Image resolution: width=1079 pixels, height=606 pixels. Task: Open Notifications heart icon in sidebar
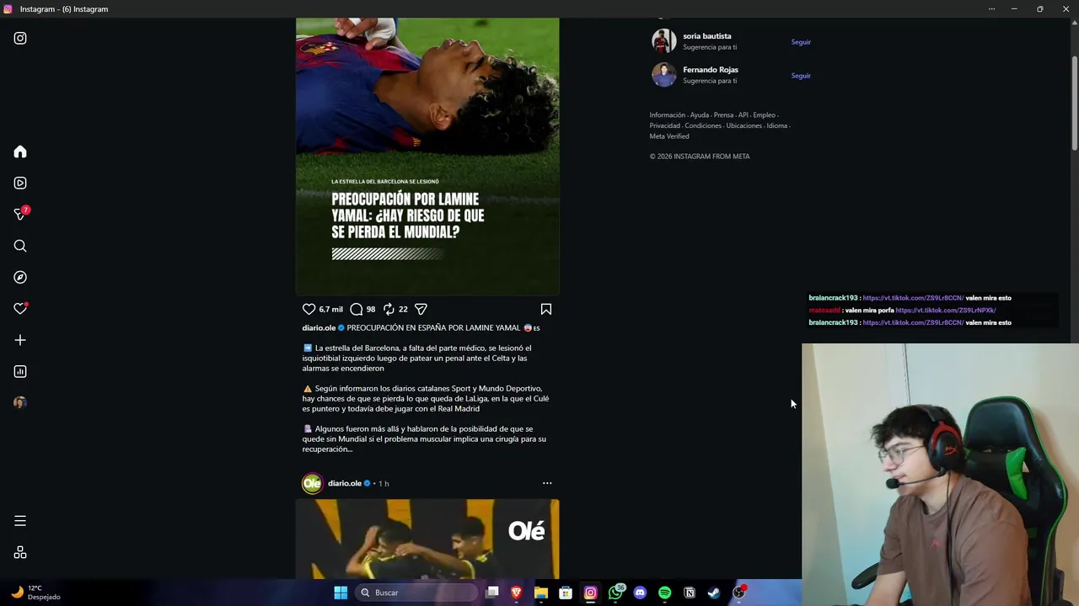(x=20, y=309)
